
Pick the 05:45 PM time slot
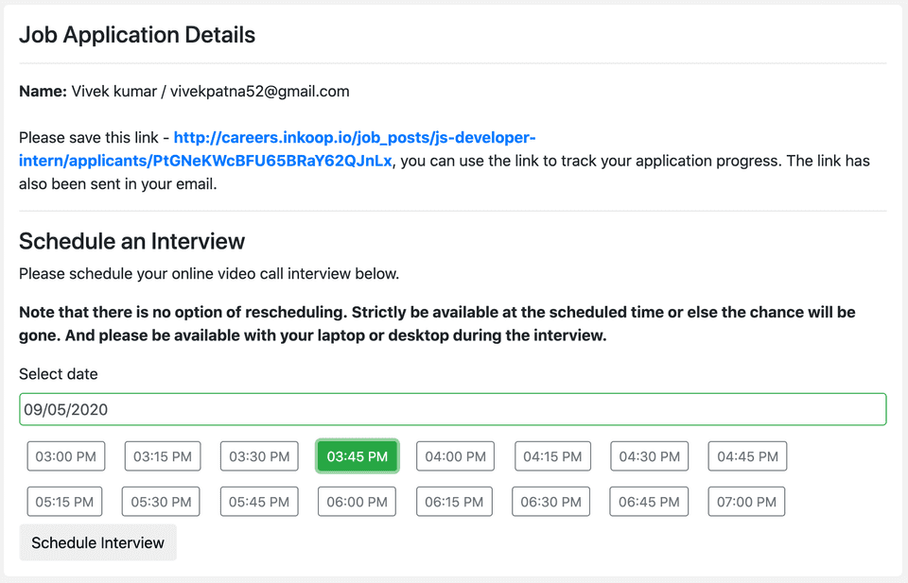point(259,502)
